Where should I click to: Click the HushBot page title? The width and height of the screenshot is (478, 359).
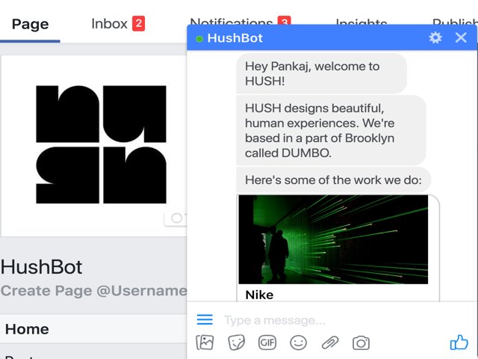42,267
